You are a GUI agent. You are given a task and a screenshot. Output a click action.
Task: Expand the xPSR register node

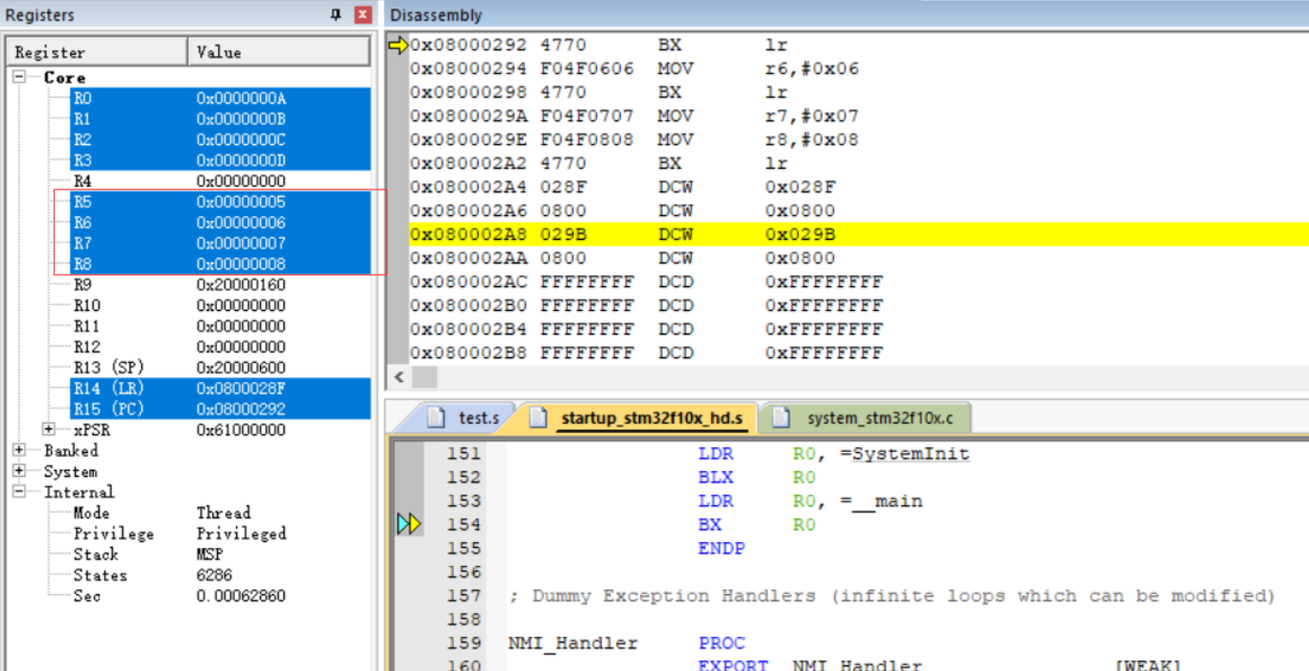[49, 429]
